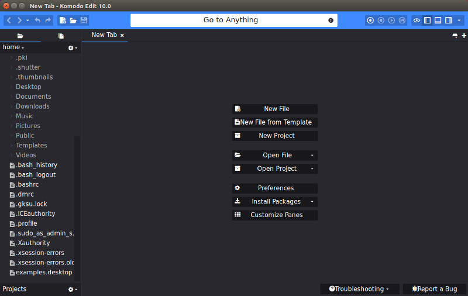The height and width of the screenshot is (296, 468).
Task: Toggle the left pane visibility
Action: click(428, 20)
